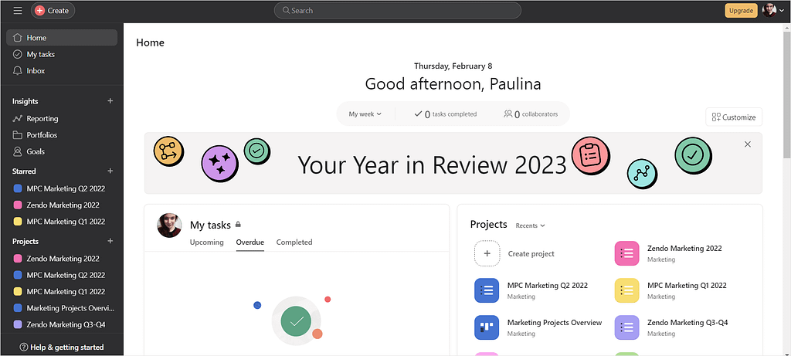The height and width of the screenshot is (356, 791).
Task: Click the purple Zendo Marketing Q3-Q4 project icon
Action: point(627,327)
